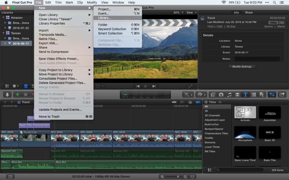The width and height of the screenshot is (289, 180).
Task: Click the import media down-arrow button
Action: (7, 94)
